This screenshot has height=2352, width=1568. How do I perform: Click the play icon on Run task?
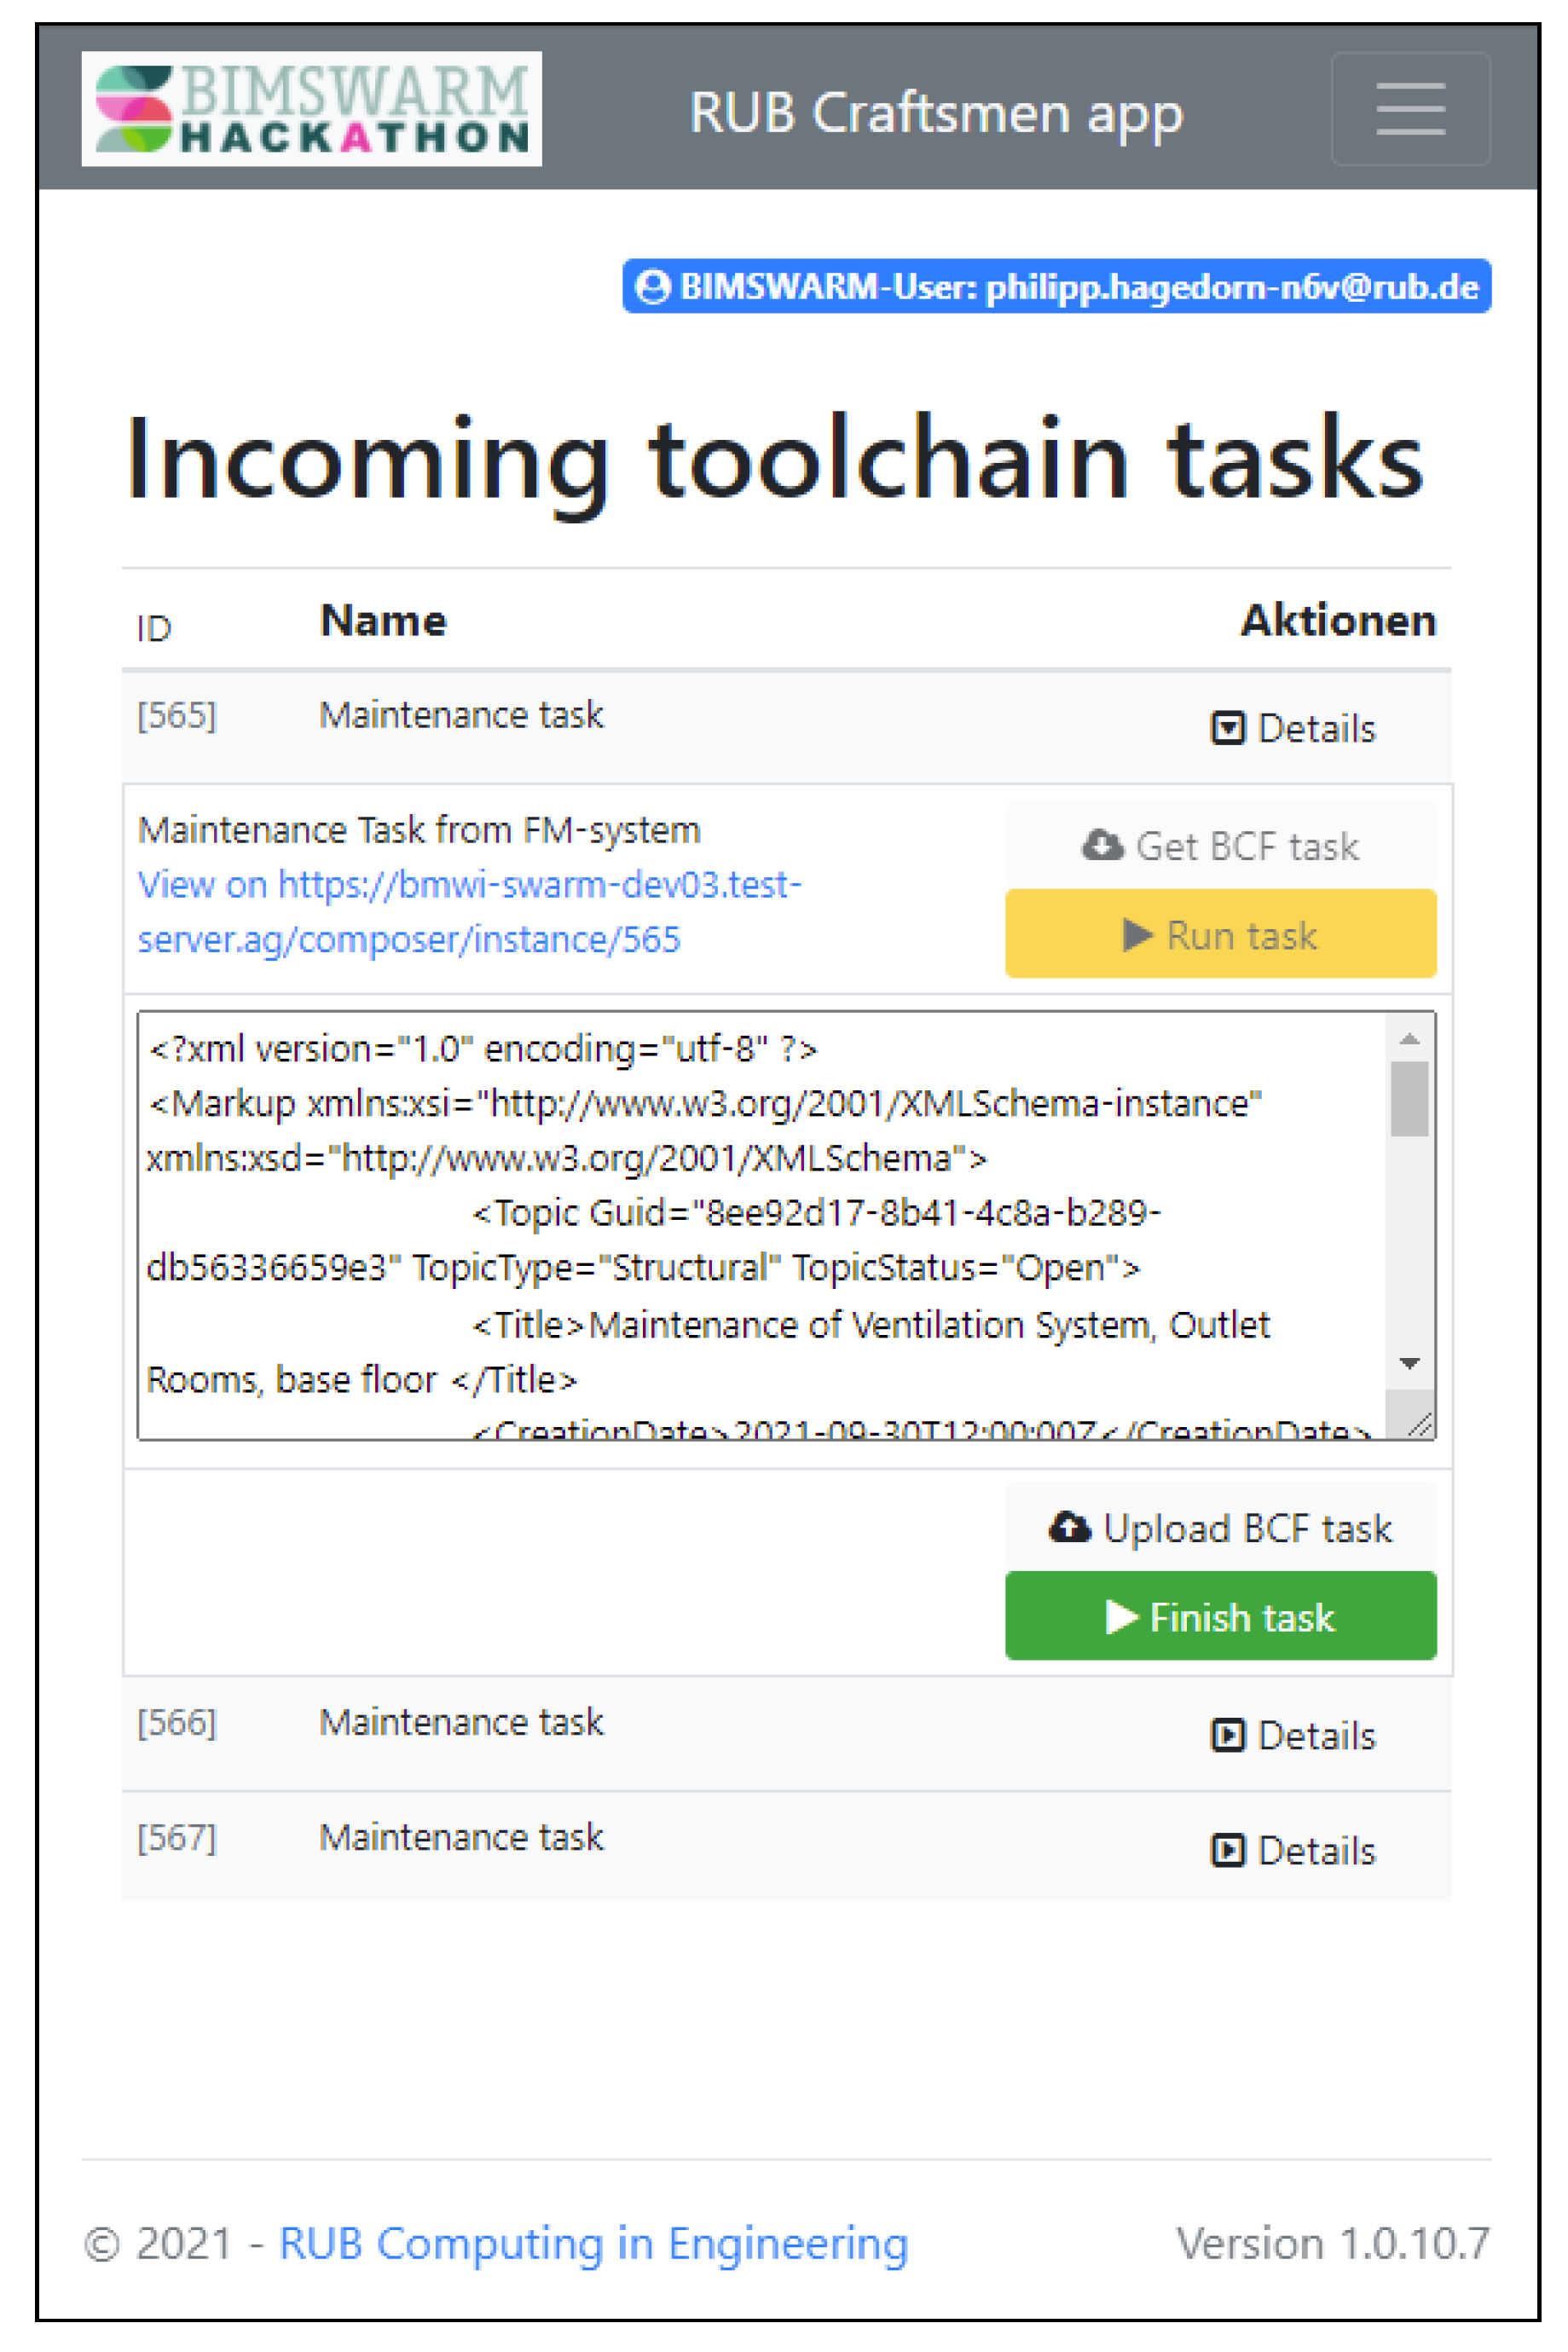1136,934
